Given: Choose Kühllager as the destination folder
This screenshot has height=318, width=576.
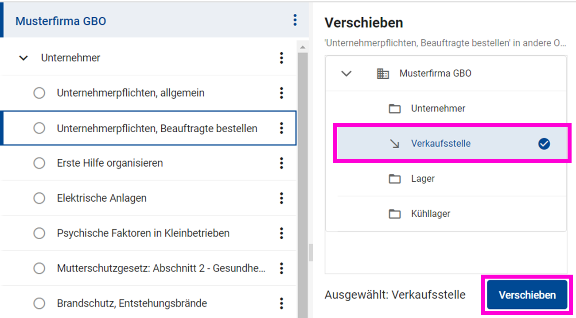Looking at the screenshot, I should tap(430, 214).
